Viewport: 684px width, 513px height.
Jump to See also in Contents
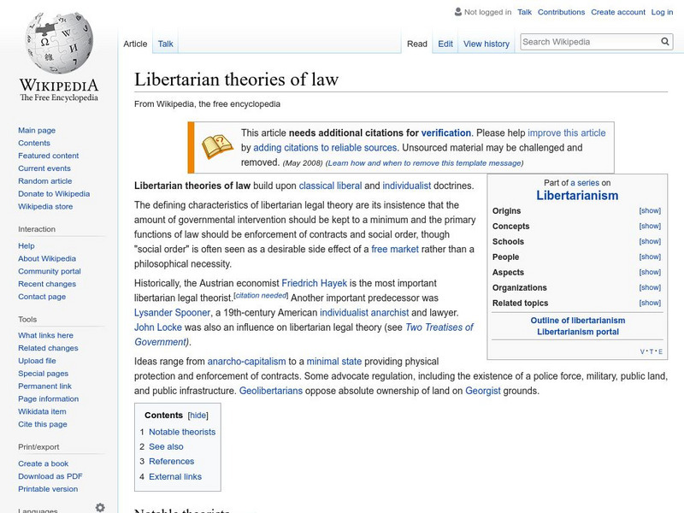pyautogui.click(x=166, y=446)
